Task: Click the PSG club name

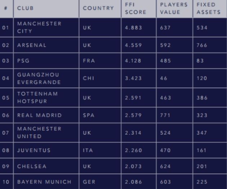Action: pos(23,61)
